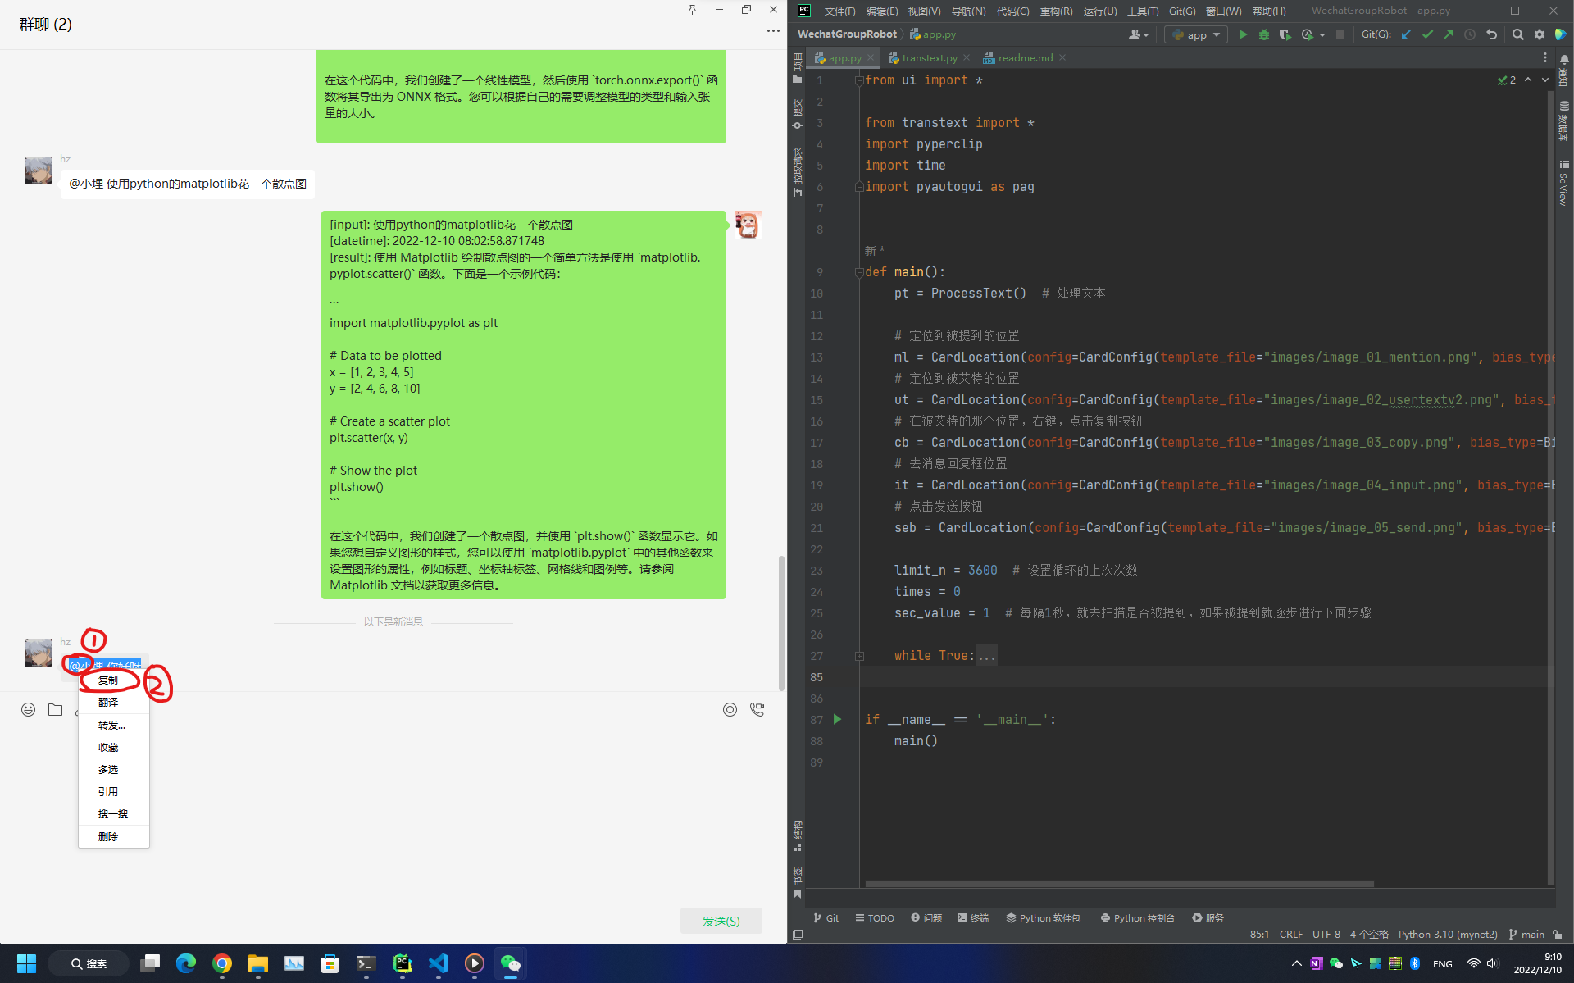1574x983 pixels.
Task: Commit changes with the Git checkmark icon
Action: pos(1427,34)
